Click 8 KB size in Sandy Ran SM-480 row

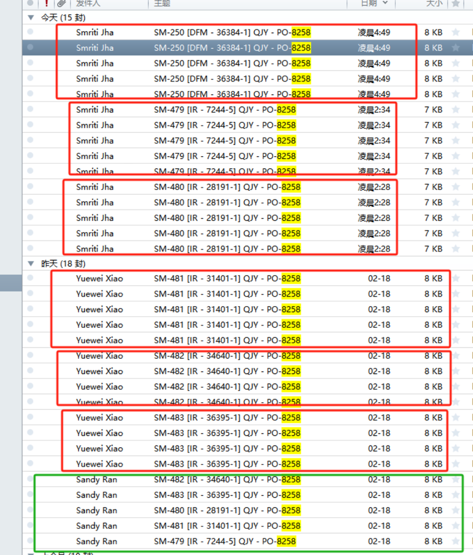pyautogui.click(x=434, y=511)
